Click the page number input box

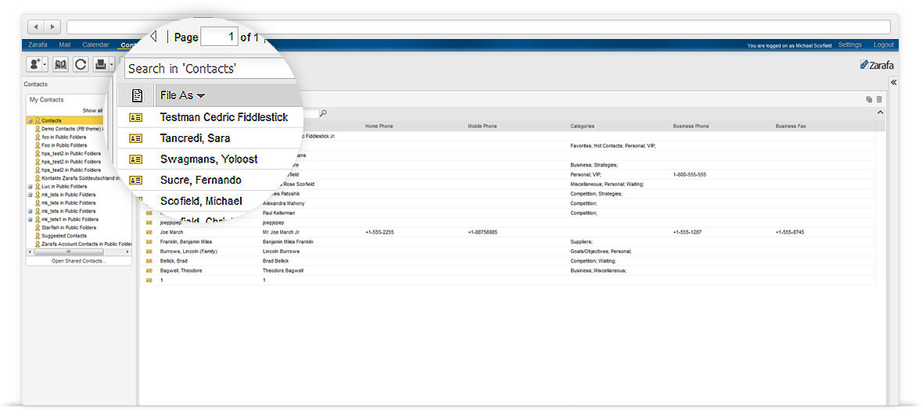click(x=219, y=37)
